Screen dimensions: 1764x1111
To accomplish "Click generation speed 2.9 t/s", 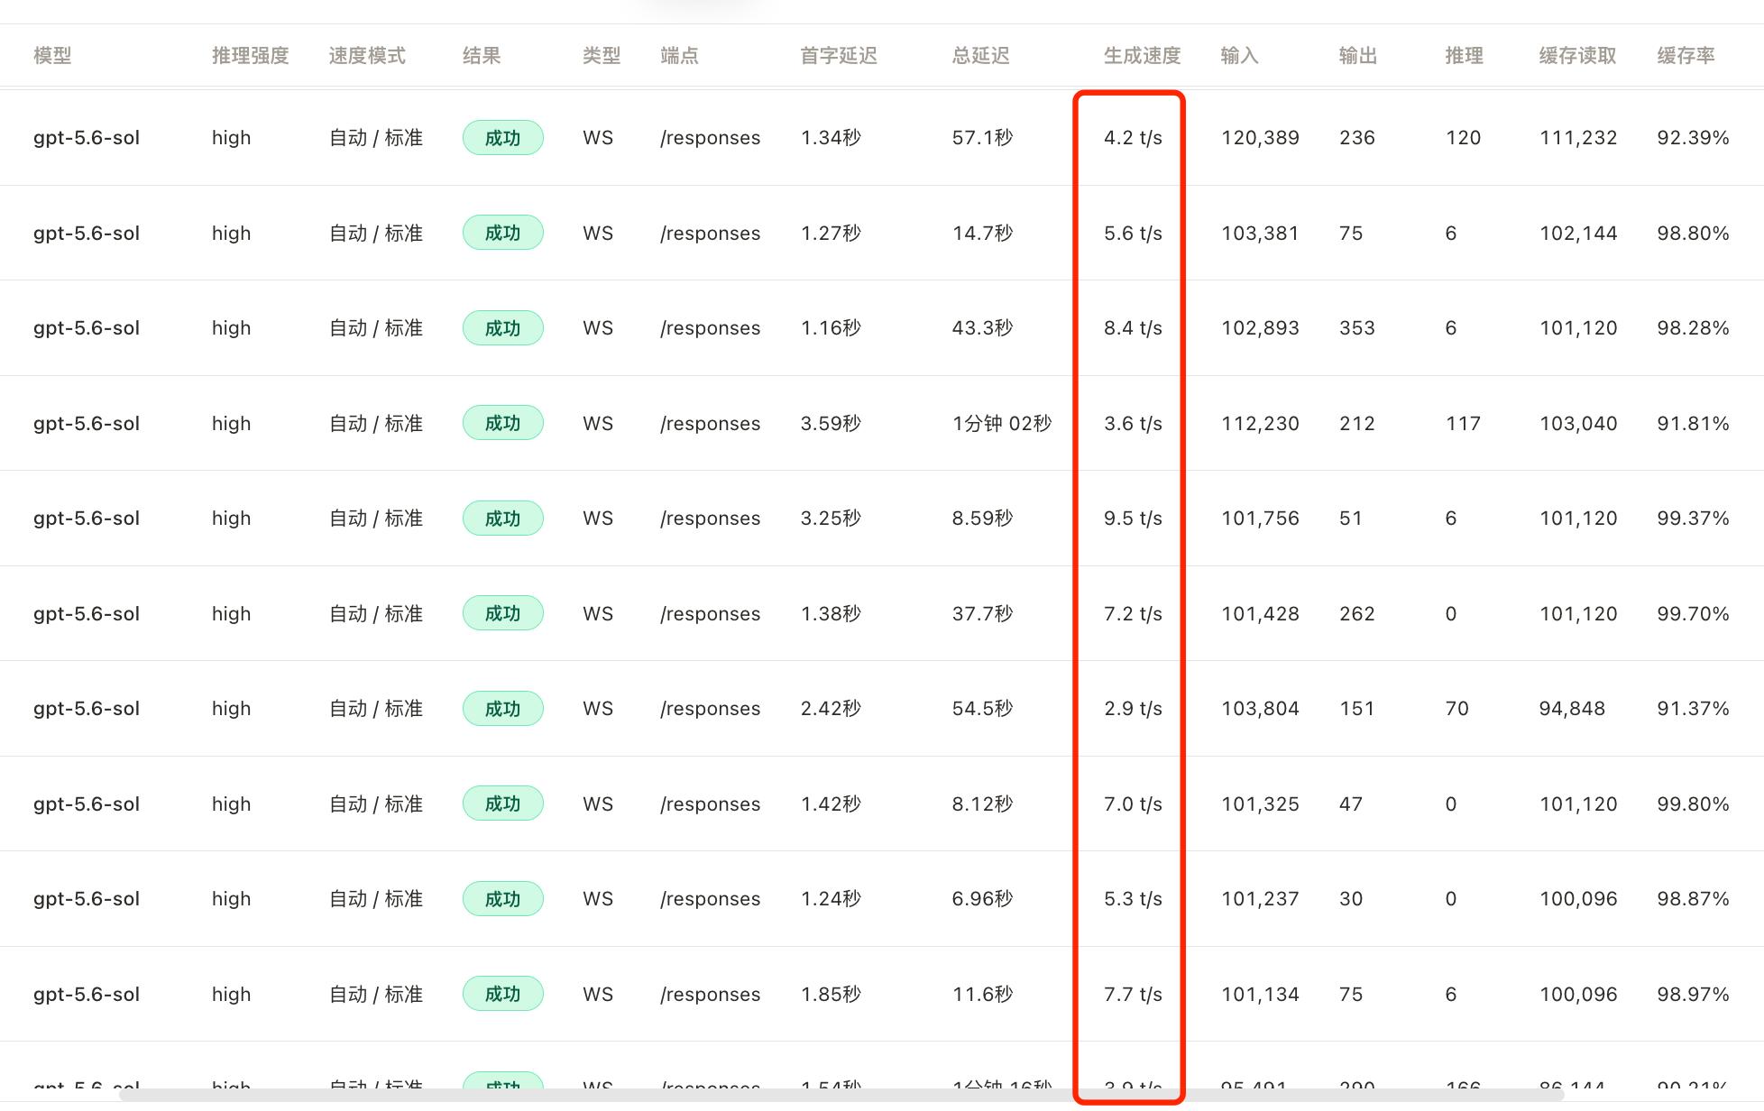I will (x=1134, y=709).
